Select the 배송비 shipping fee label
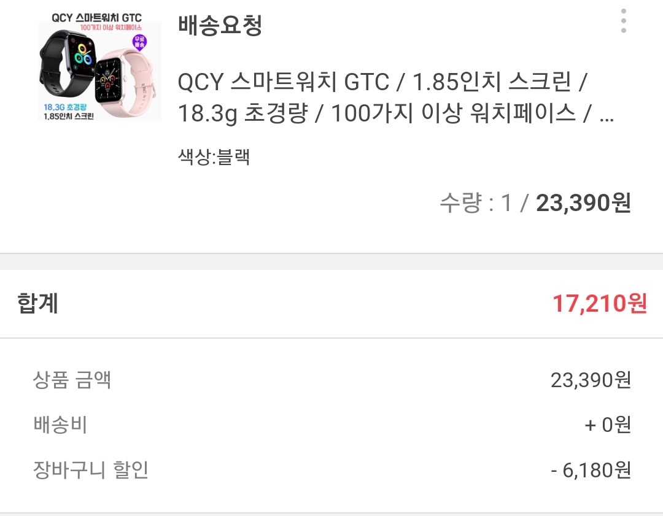The image size is (663, 516). (x=60, y=425)
